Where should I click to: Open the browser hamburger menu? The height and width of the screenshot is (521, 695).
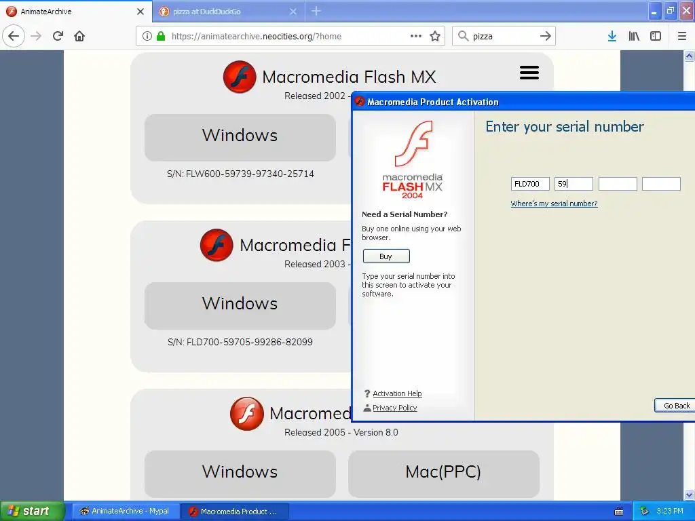coord(682,36)
